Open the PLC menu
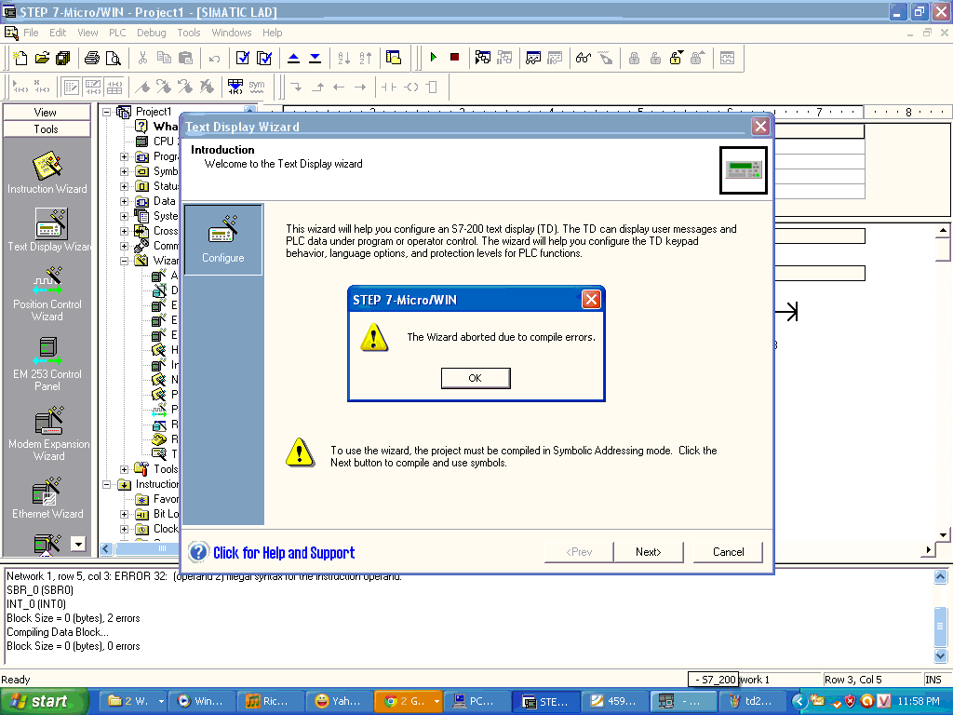Viewport: 953px width, 715px height. coord(117,33)
